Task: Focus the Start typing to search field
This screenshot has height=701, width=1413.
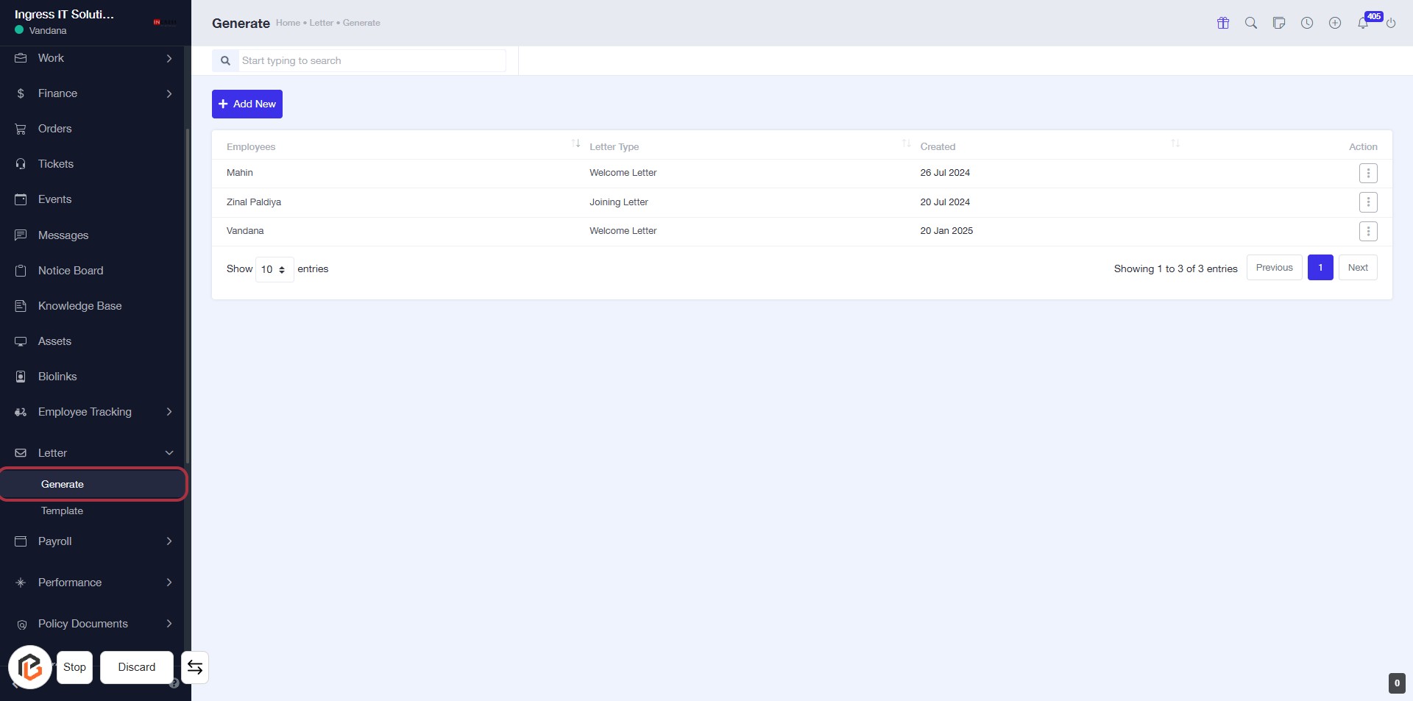Action: click(x=372, y=61)
